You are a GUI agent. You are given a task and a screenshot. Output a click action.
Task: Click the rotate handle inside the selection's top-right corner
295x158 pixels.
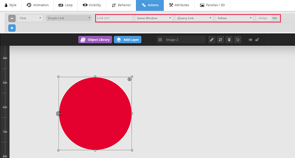129,79
